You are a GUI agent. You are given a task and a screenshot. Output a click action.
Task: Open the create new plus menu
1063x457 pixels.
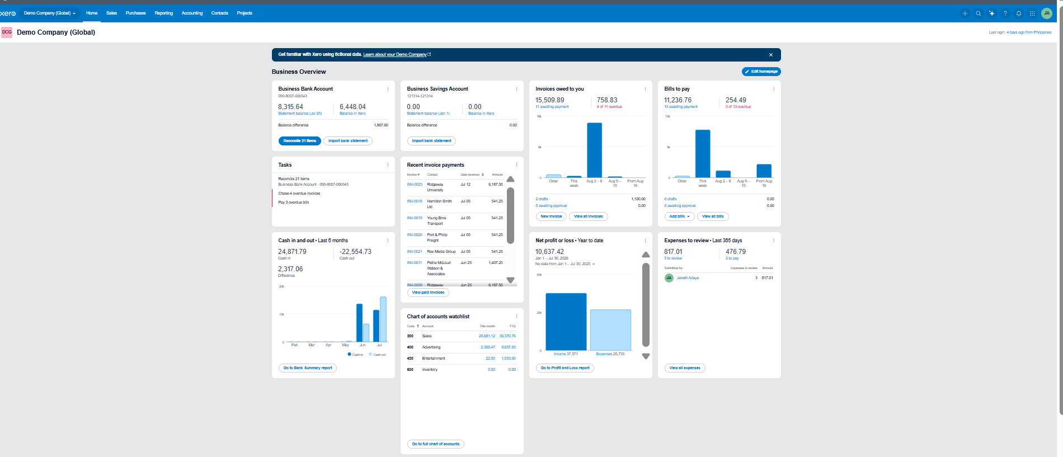965,13
